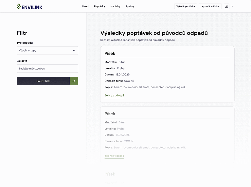This screenshot has height=187, width=251.
Task: Click the 900 Kč price in the first card
Action: [129, 81]
